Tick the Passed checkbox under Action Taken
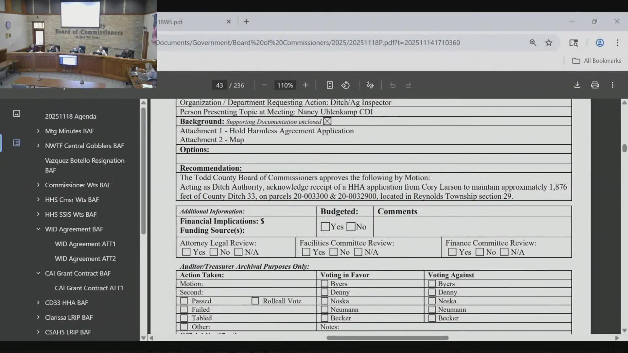Screen dimensions: 628x353 click(x=184, y=301)
